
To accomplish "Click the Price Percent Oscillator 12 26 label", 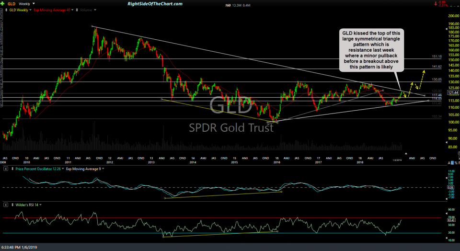I will 38,169.
